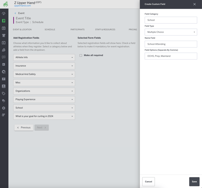Click the Selected Form Fields heading
Image resolution: width=202 pixels, height=188 pixels.
coord(89,38)
